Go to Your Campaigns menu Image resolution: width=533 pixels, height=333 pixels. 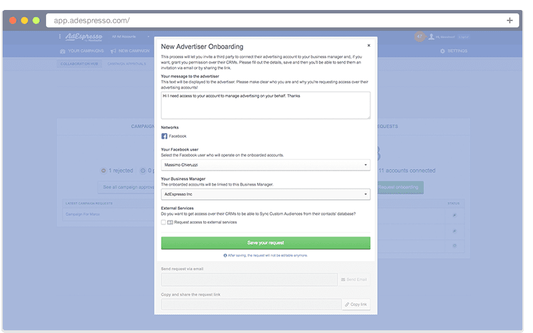83,51
